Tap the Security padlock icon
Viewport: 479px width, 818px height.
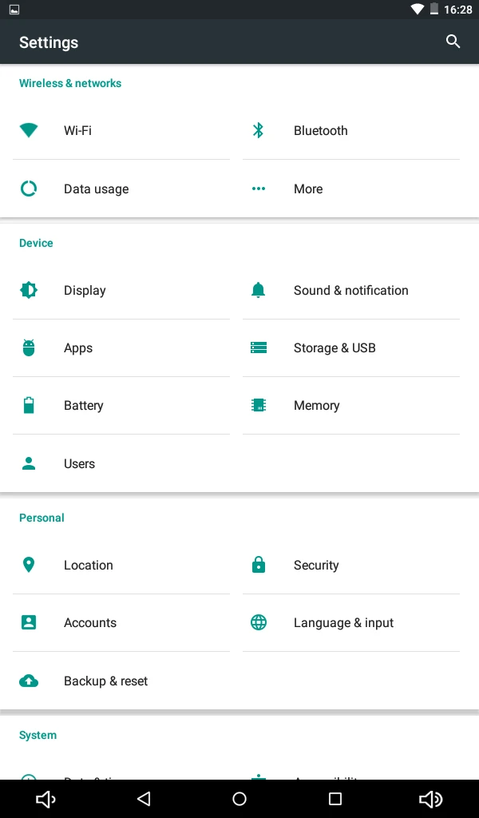[259, 565]
